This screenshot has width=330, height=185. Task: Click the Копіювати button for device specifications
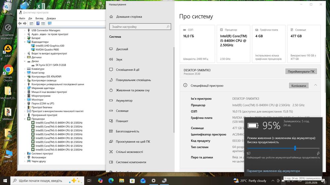299,86
